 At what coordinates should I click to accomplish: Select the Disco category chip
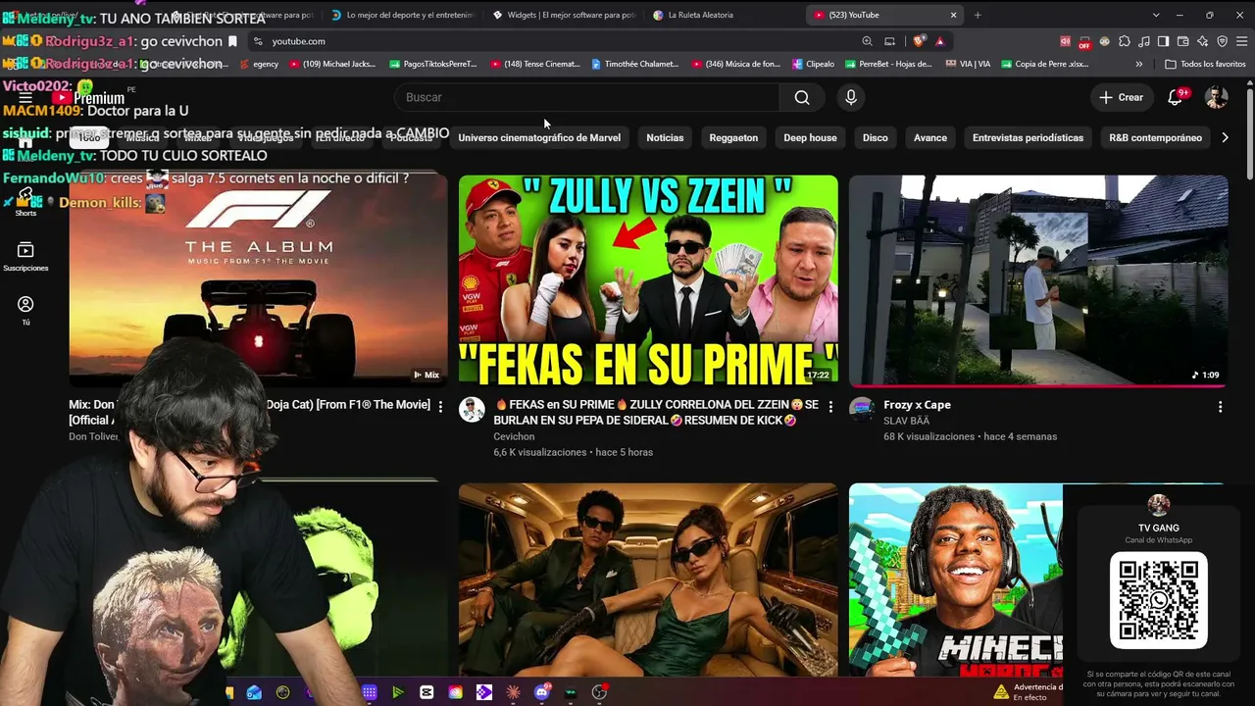876,137
